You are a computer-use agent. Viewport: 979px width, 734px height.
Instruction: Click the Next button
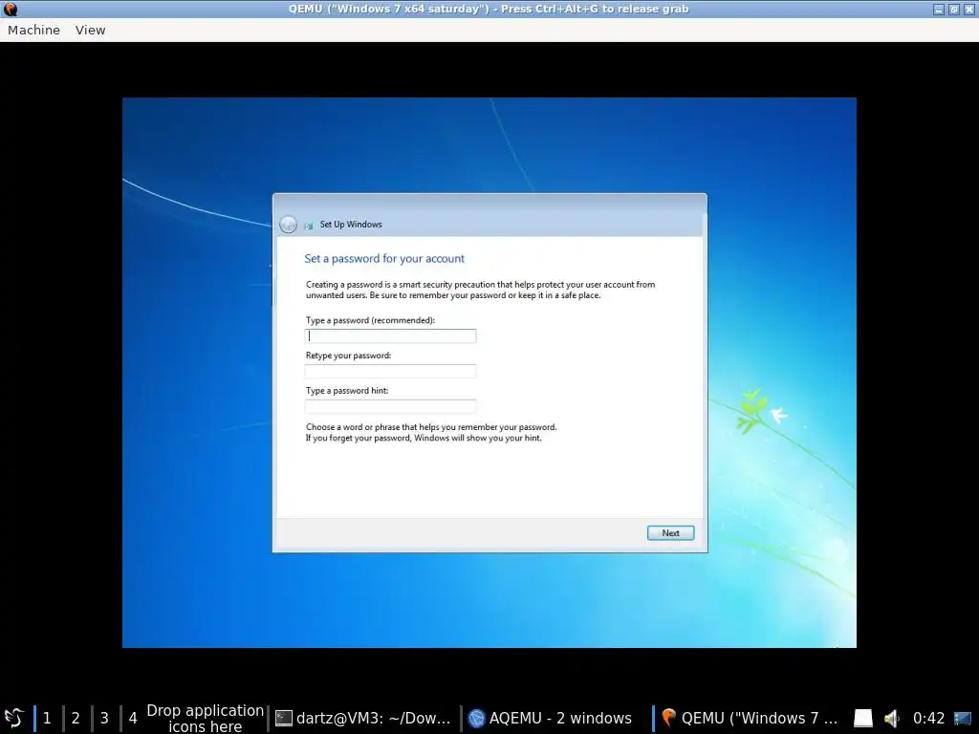(670, 533)
